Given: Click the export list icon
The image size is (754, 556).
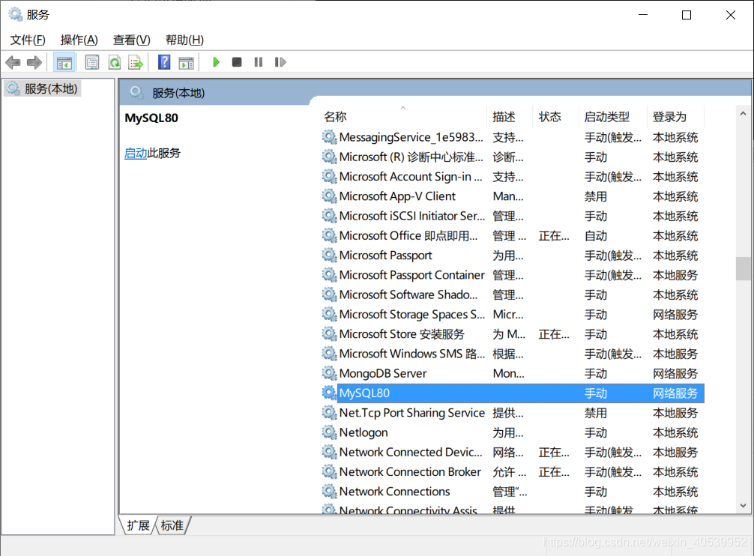Looking at the screenshot, I should [136, 61].
